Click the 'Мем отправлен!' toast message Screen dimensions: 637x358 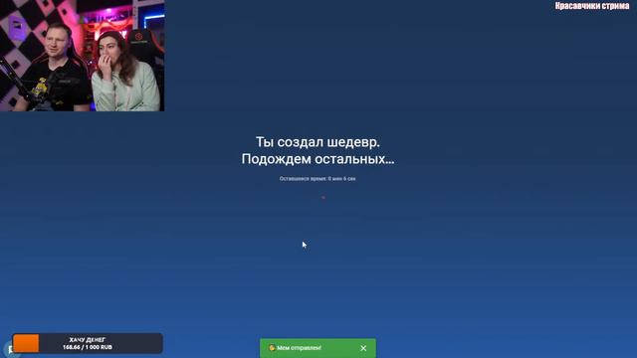pyautogui.click(x=318, y=348)
